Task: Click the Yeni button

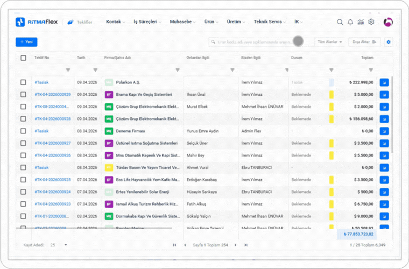Action: click(26, 42)
